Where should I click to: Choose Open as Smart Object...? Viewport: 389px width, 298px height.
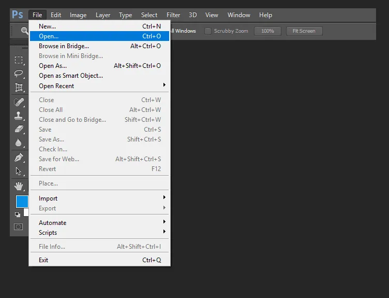(99, 76)
